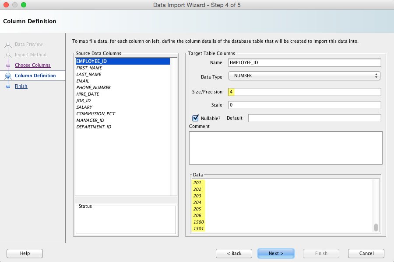Screen dimensions: 394x262
Task: Click the Scale input field
Action: click(305, 105)
